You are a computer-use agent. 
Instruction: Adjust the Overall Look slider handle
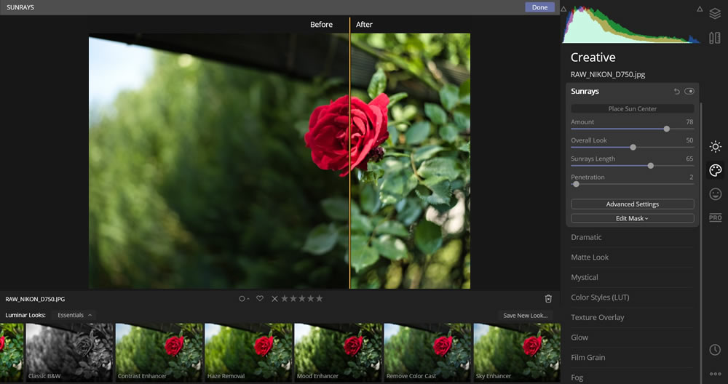click(633, 147)
